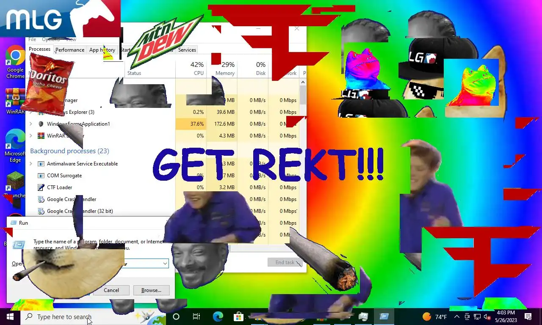Click the Google Crash Handler (32 bit) icon
542x325 pixels.
[41, 211]
